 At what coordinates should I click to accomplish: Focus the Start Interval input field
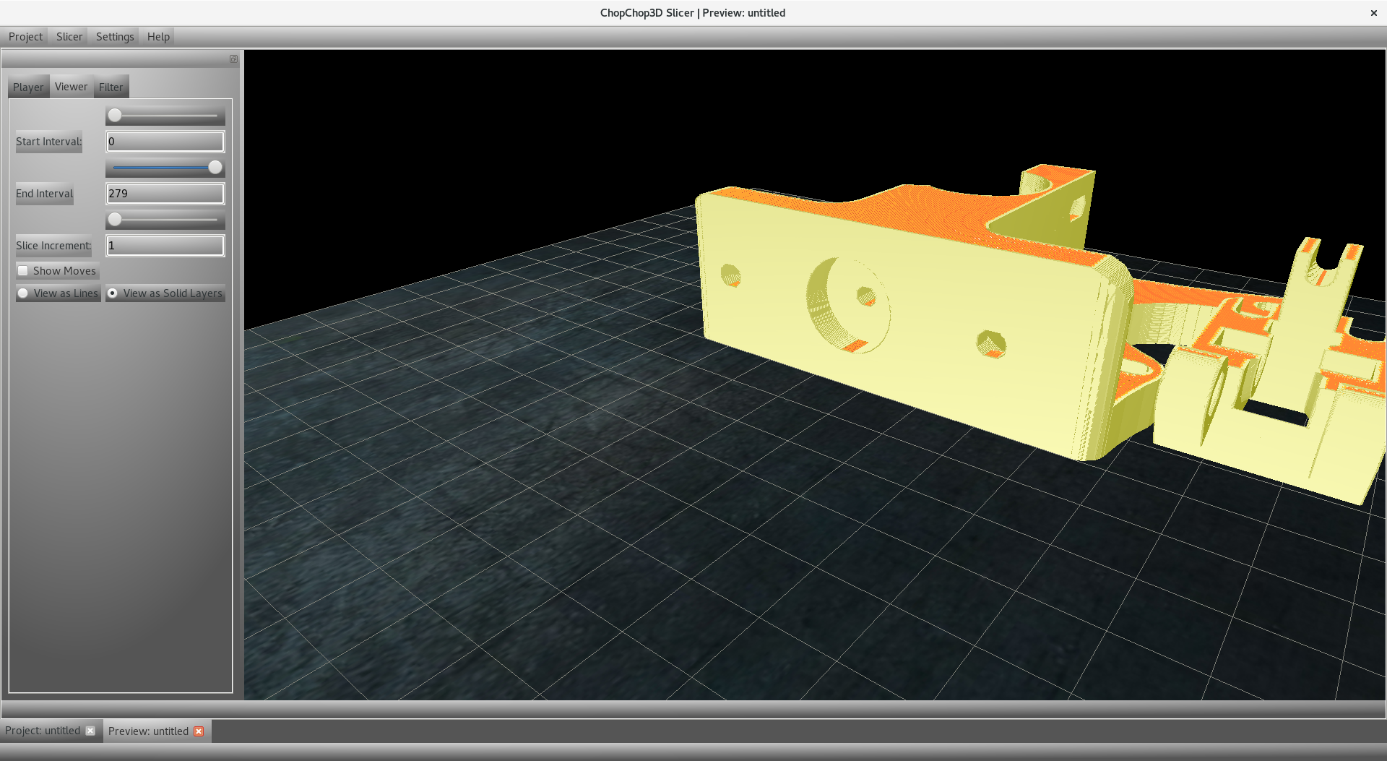point(165,142)
